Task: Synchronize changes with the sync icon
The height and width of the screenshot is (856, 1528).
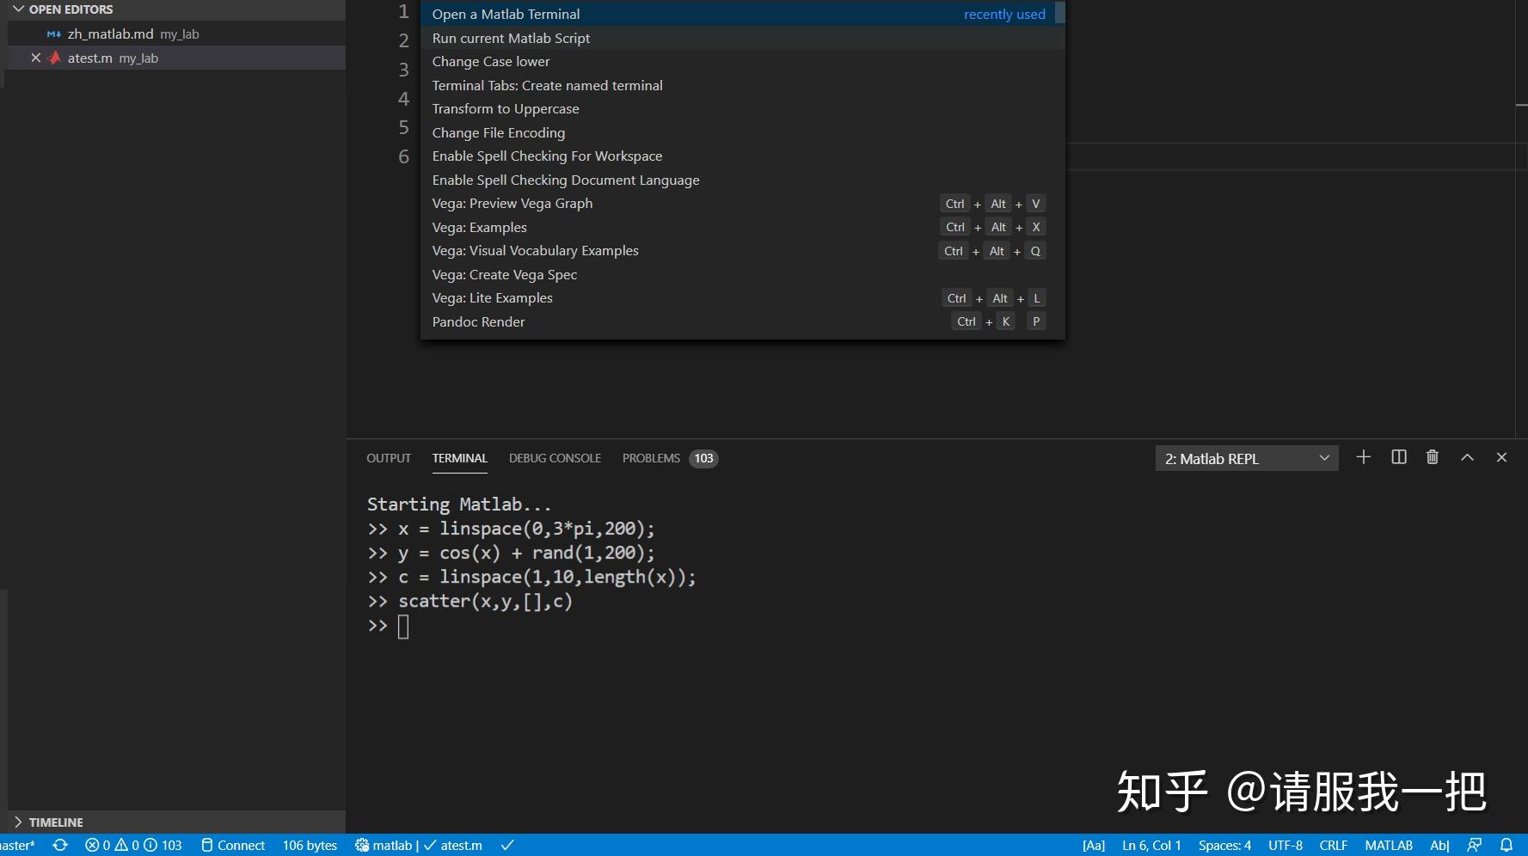Action: (x=60, y=845)
